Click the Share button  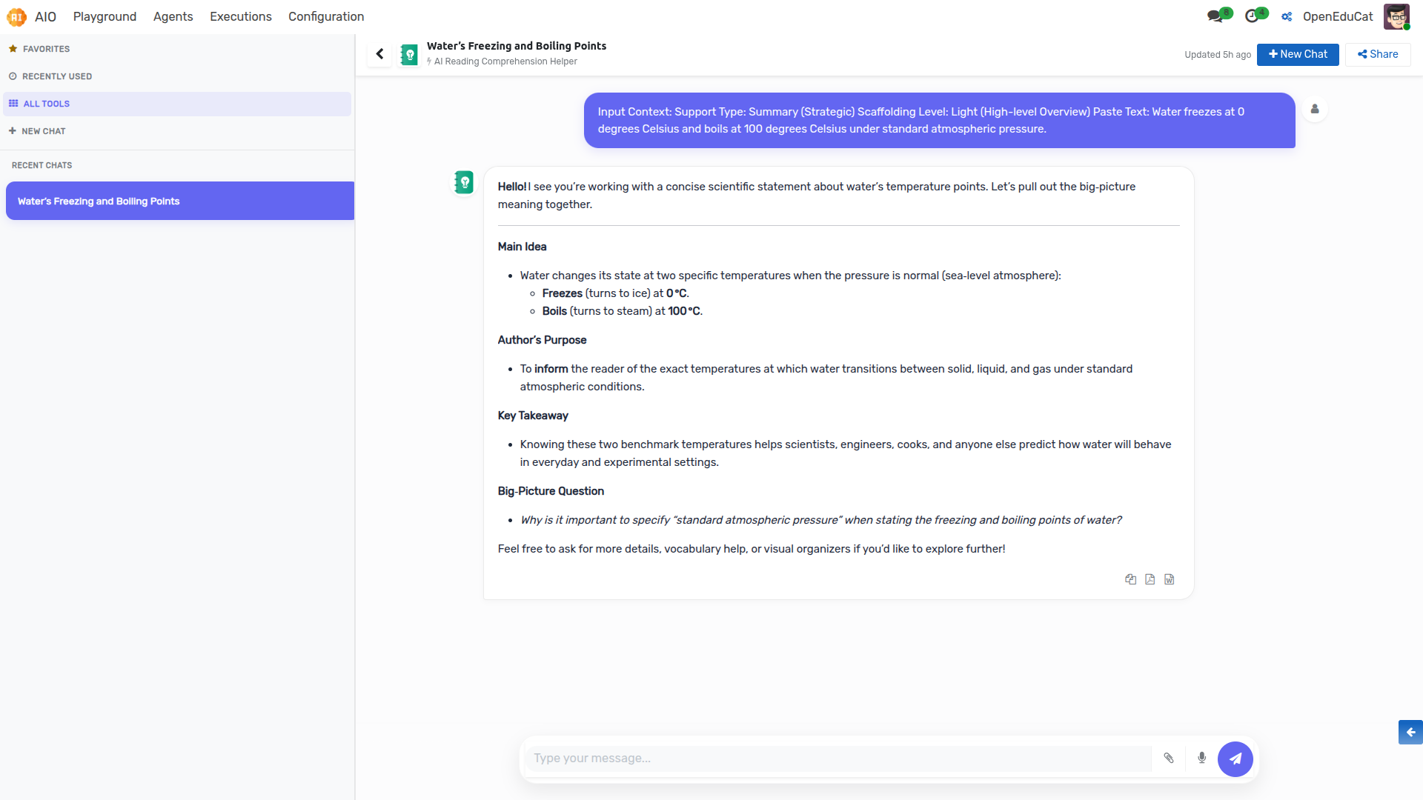1378,54
